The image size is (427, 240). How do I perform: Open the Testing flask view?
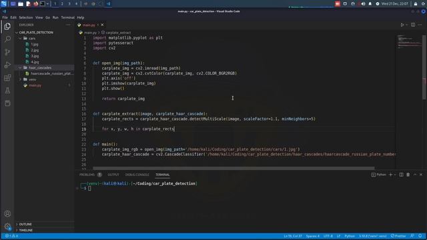coord(7,91)
